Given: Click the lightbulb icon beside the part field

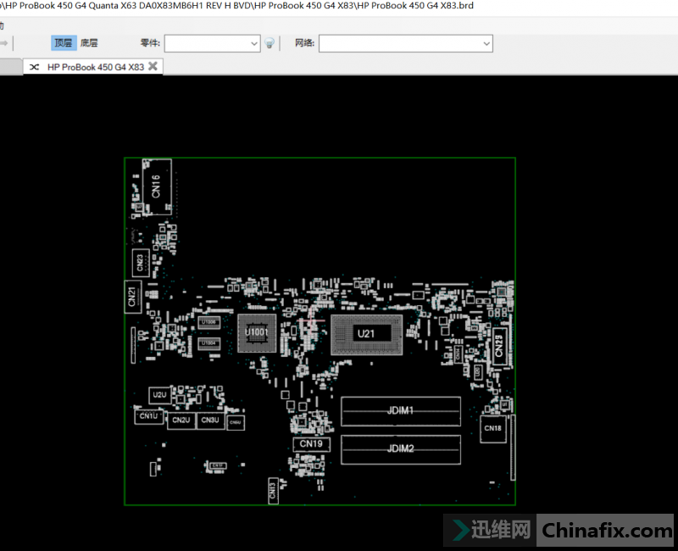Looking at the screenshot, I should coord(270,43).
